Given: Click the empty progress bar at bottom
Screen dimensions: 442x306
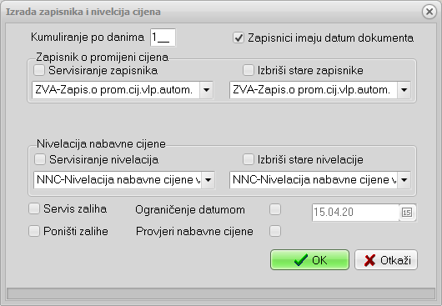Looking at the screenshot, I should [x=221, y=293].
